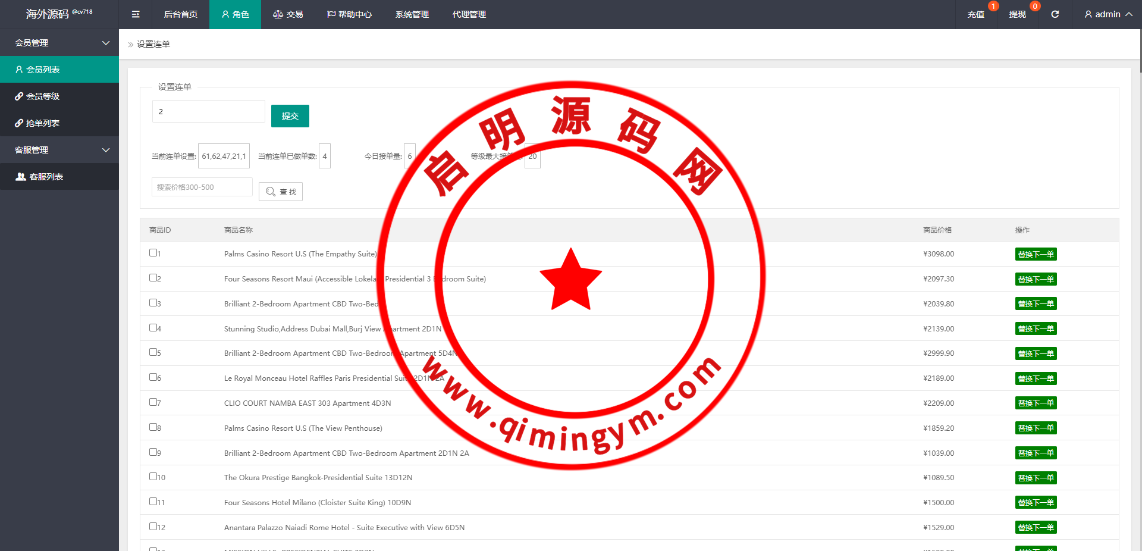Click the 查找 search button
The width and height of the screenshot is (1142, 551).
click(281, 192)
